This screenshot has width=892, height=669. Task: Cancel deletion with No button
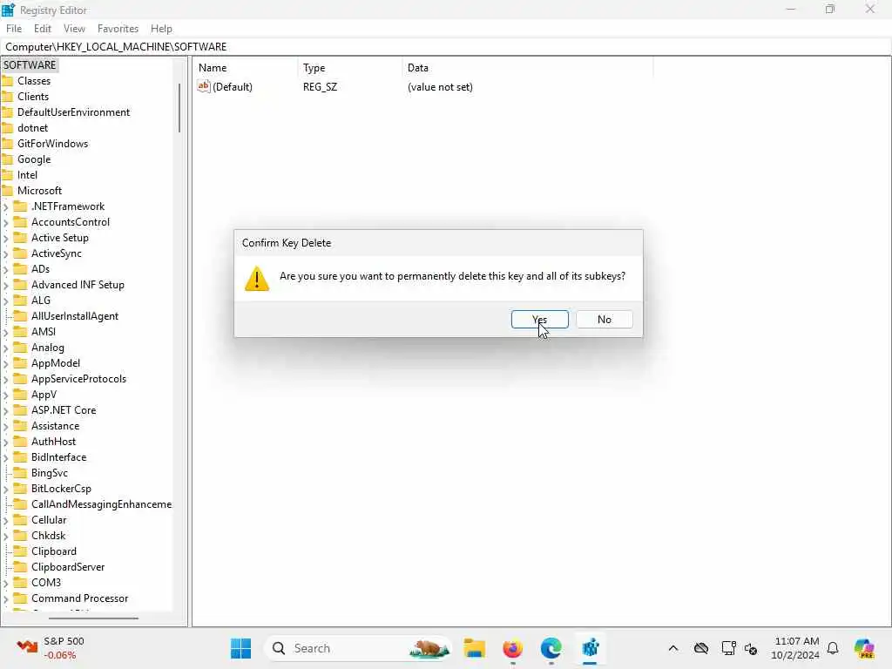click(x=605, y=319)
